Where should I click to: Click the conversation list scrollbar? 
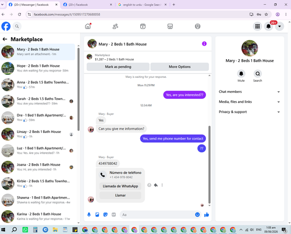79,89
